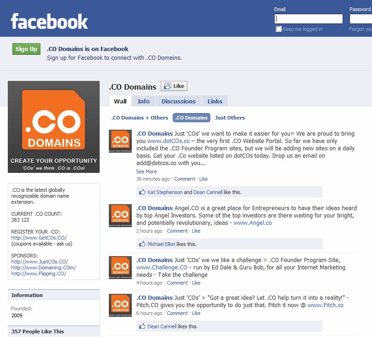Screen dimensions: 372x337
Task: Open the www.Angel.co link
Action: pyautogui.click(x=253, y=223)
